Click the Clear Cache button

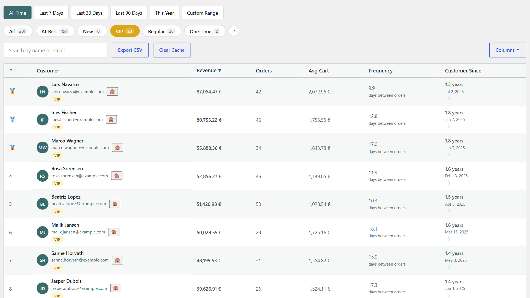click(172, 50)
